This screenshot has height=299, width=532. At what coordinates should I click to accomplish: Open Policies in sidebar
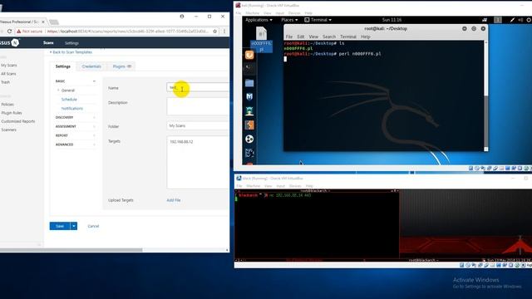tap(7, 105)
